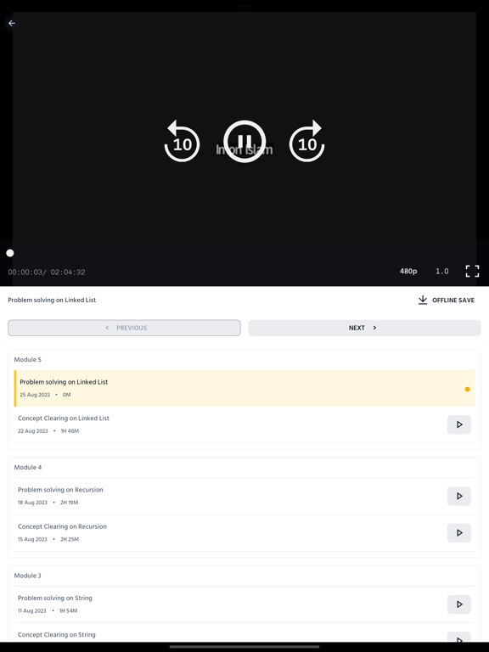Open the 480p quality selector

pyautogui.click(x=408, y=271)
